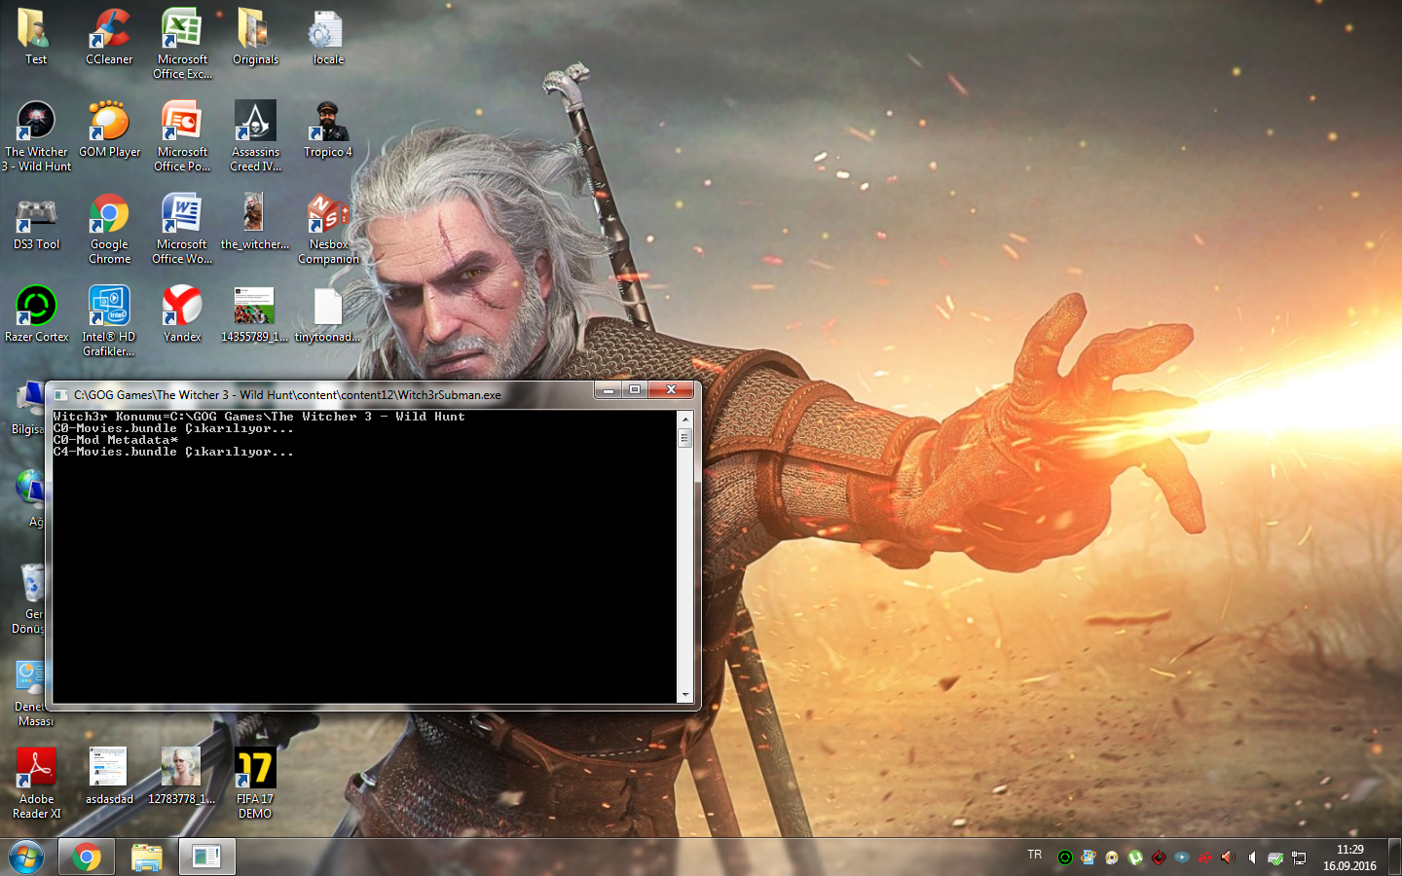
Task: Click the 'Witch3r Konumu' console line
Action: pos(259,417)
